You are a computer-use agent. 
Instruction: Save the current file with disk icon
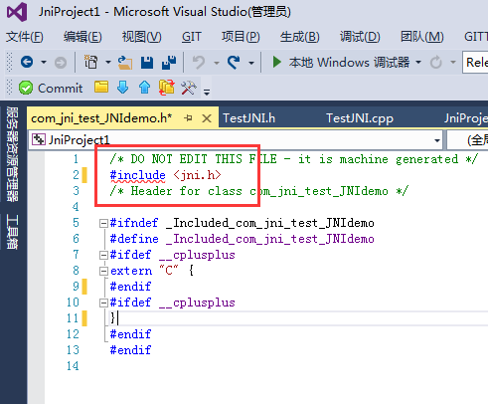(147, 63)
